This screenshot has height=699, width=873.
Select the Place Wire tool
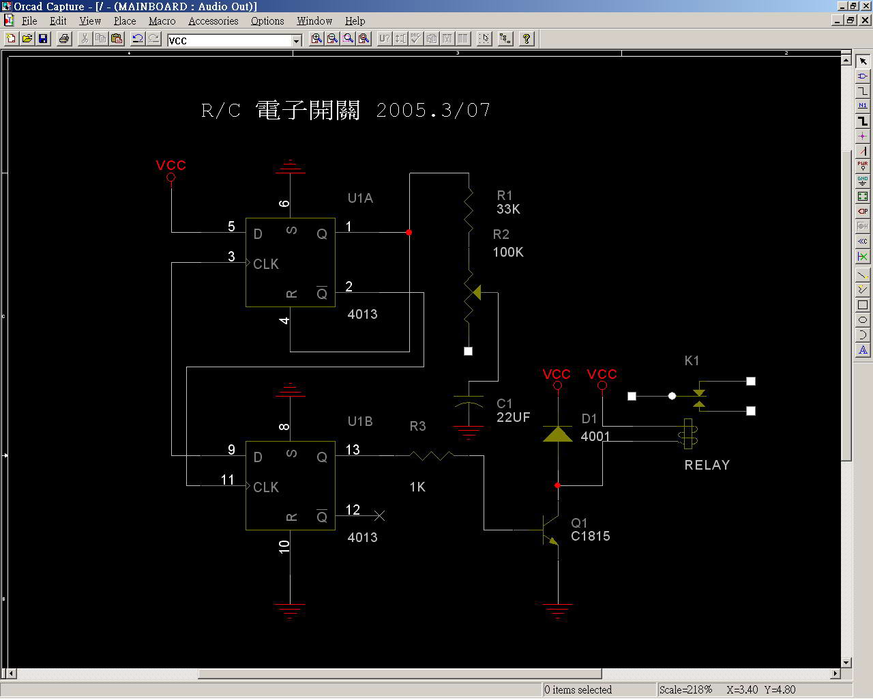tap(863, 91)
